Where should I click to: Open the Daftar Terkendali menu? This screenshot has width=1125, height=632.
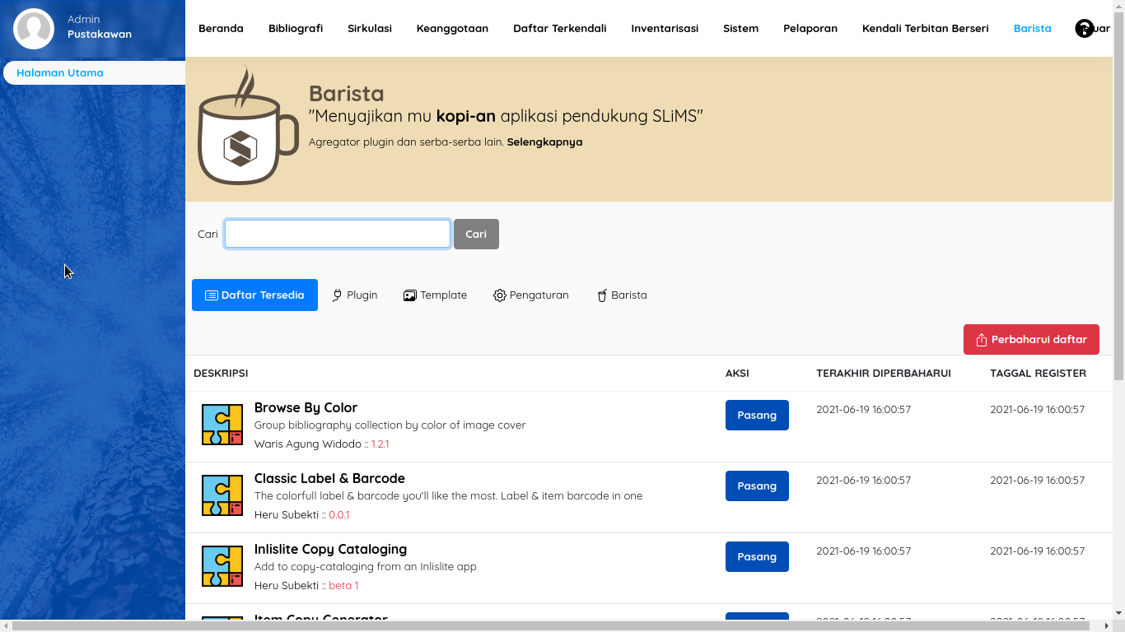[560, 28]
